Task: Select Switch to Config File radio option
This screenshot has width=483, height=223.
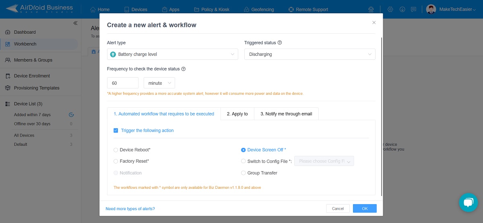Action: (243, 161)
